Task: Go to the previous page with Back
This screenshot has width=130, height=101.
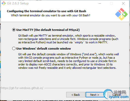Action: [75, 95]
